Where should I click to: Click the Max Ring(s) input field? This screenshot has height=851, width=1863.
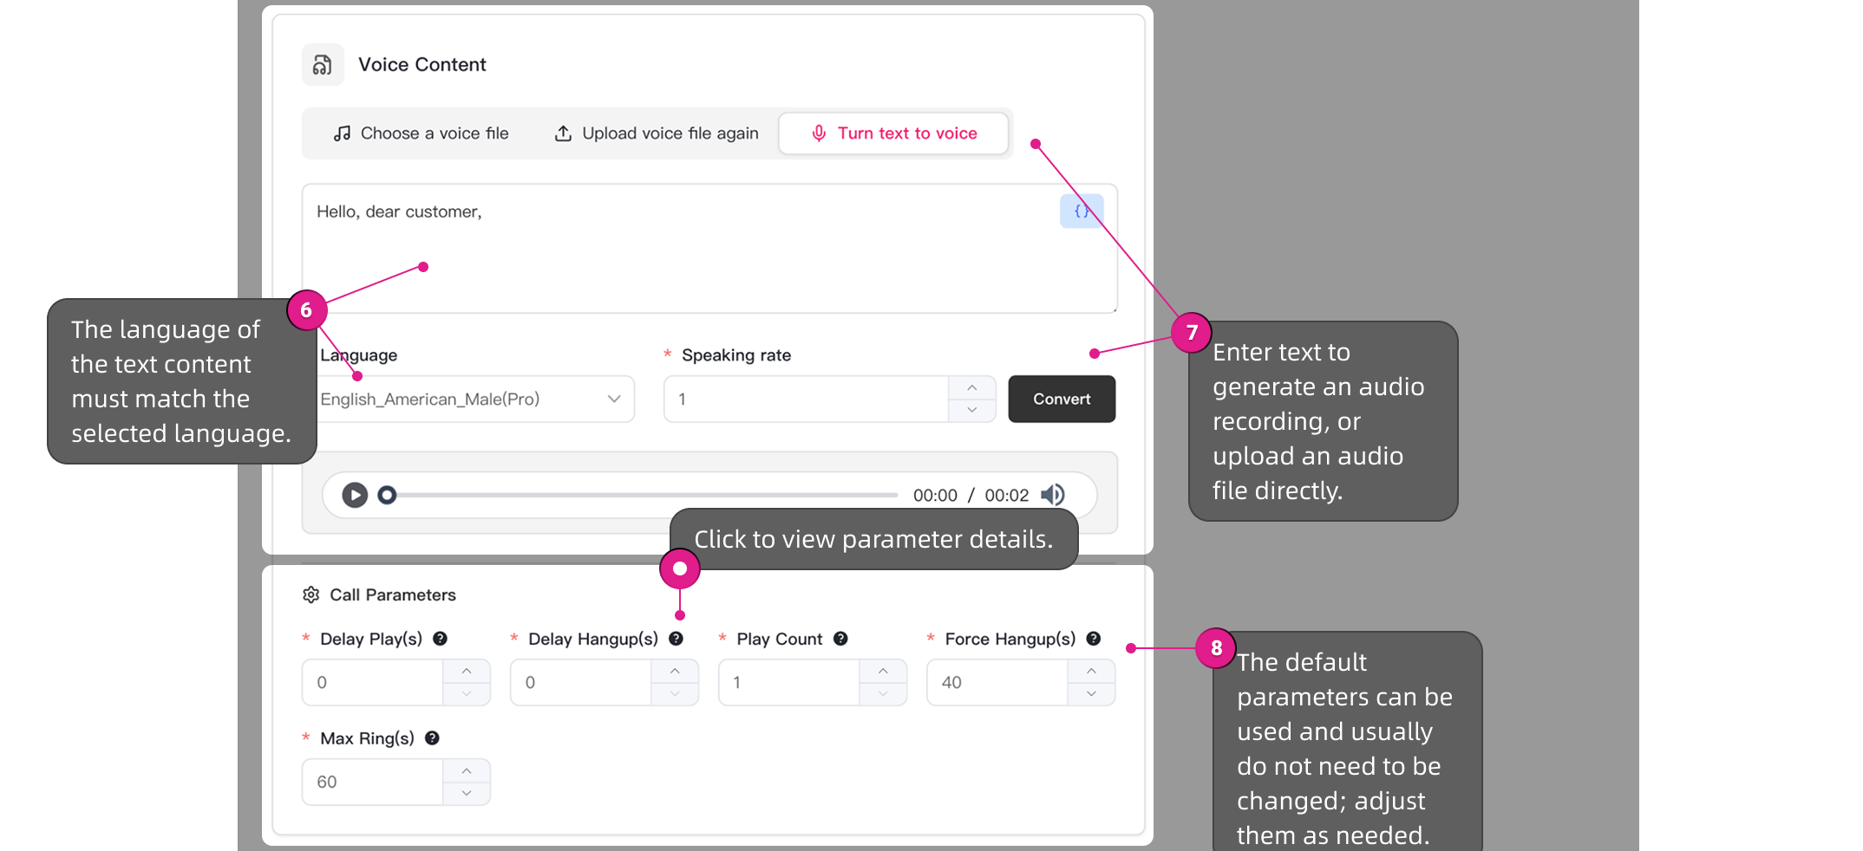click(x=373, y=782)
